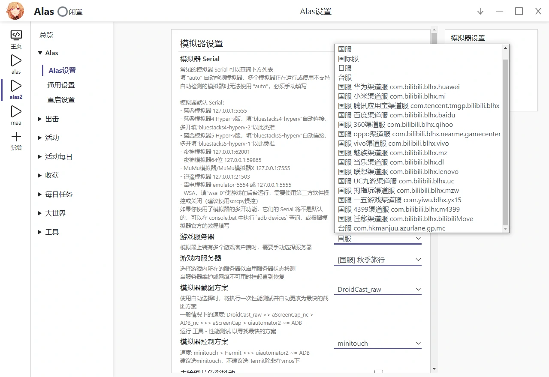The width and height of the screenshot is (549, 377).
Task: Click the dropdown list scrollbar thumb
Action: [506, 142]
